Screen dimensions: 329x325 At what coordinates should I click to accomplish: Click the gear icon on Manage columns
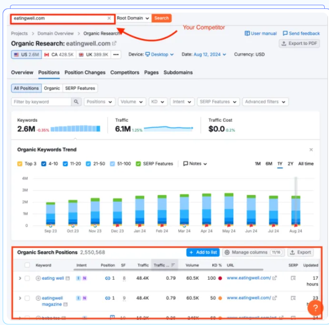point(227,252)
